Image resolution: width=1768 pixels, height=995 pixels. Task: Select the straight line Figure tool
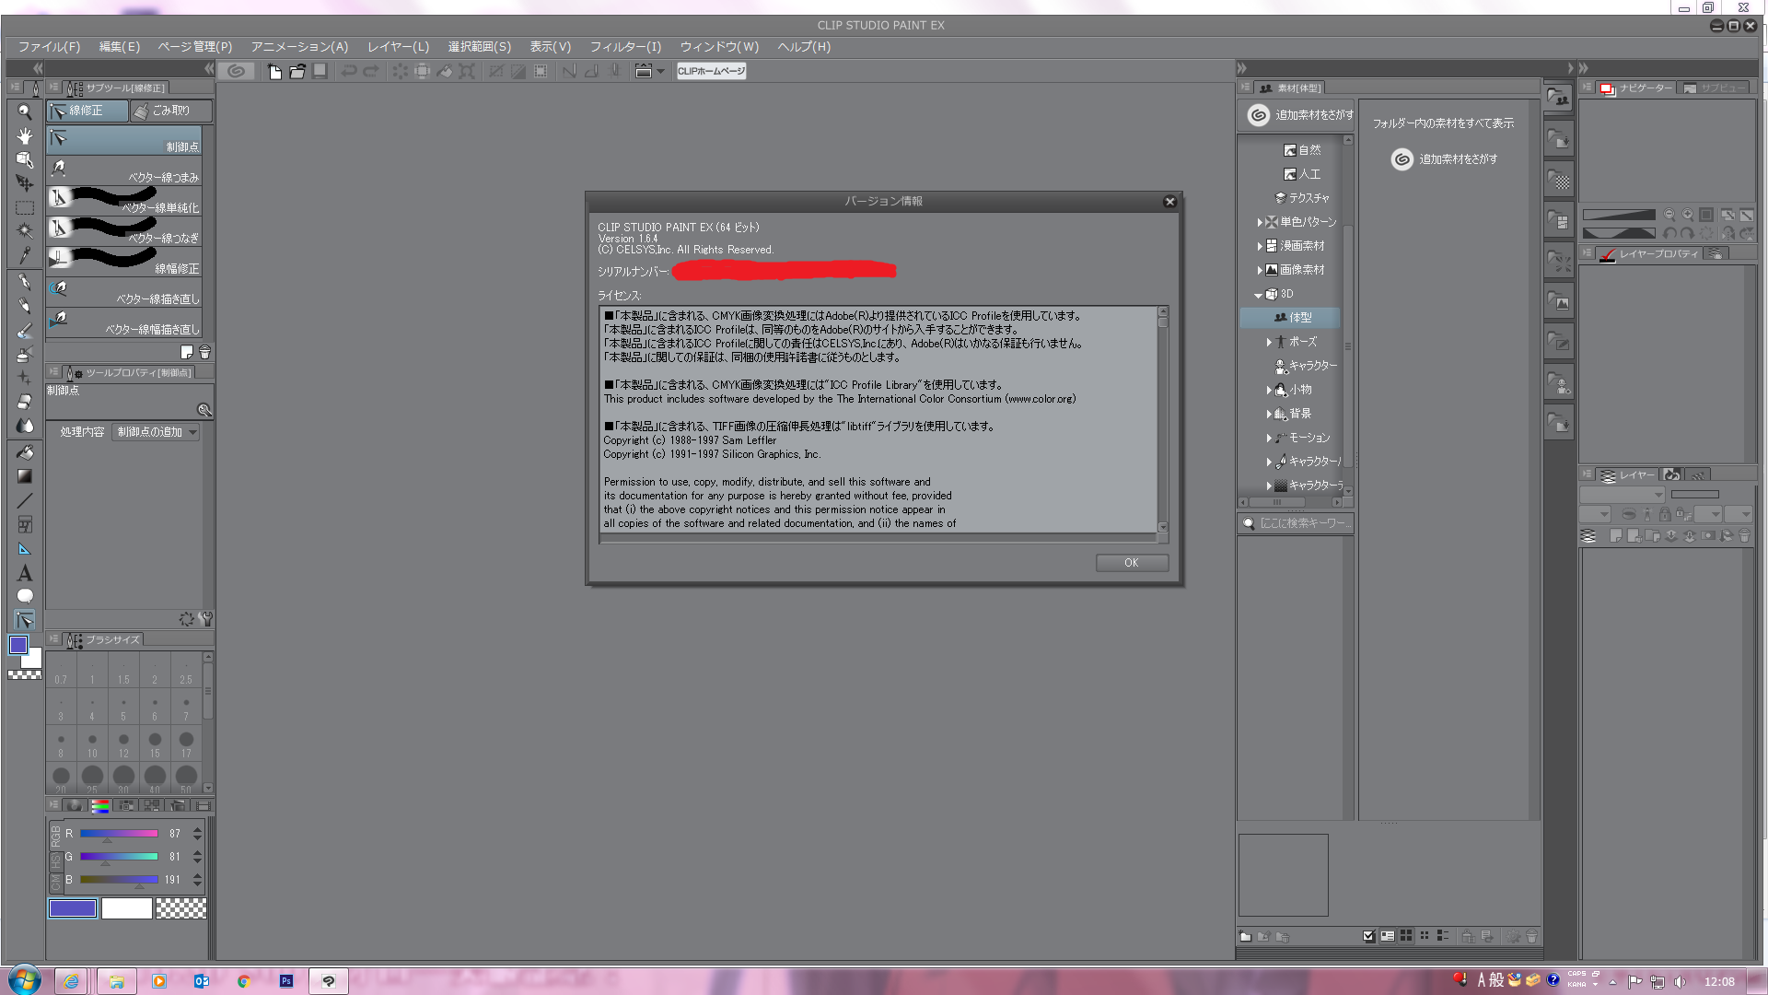tap(25, 500)
